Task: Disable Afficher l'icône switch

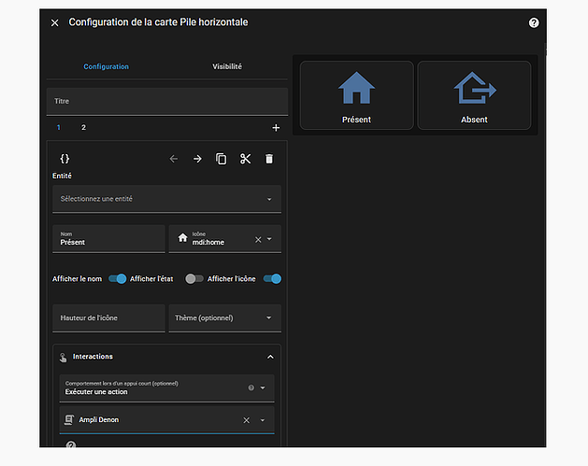Action: click(272, 278)
